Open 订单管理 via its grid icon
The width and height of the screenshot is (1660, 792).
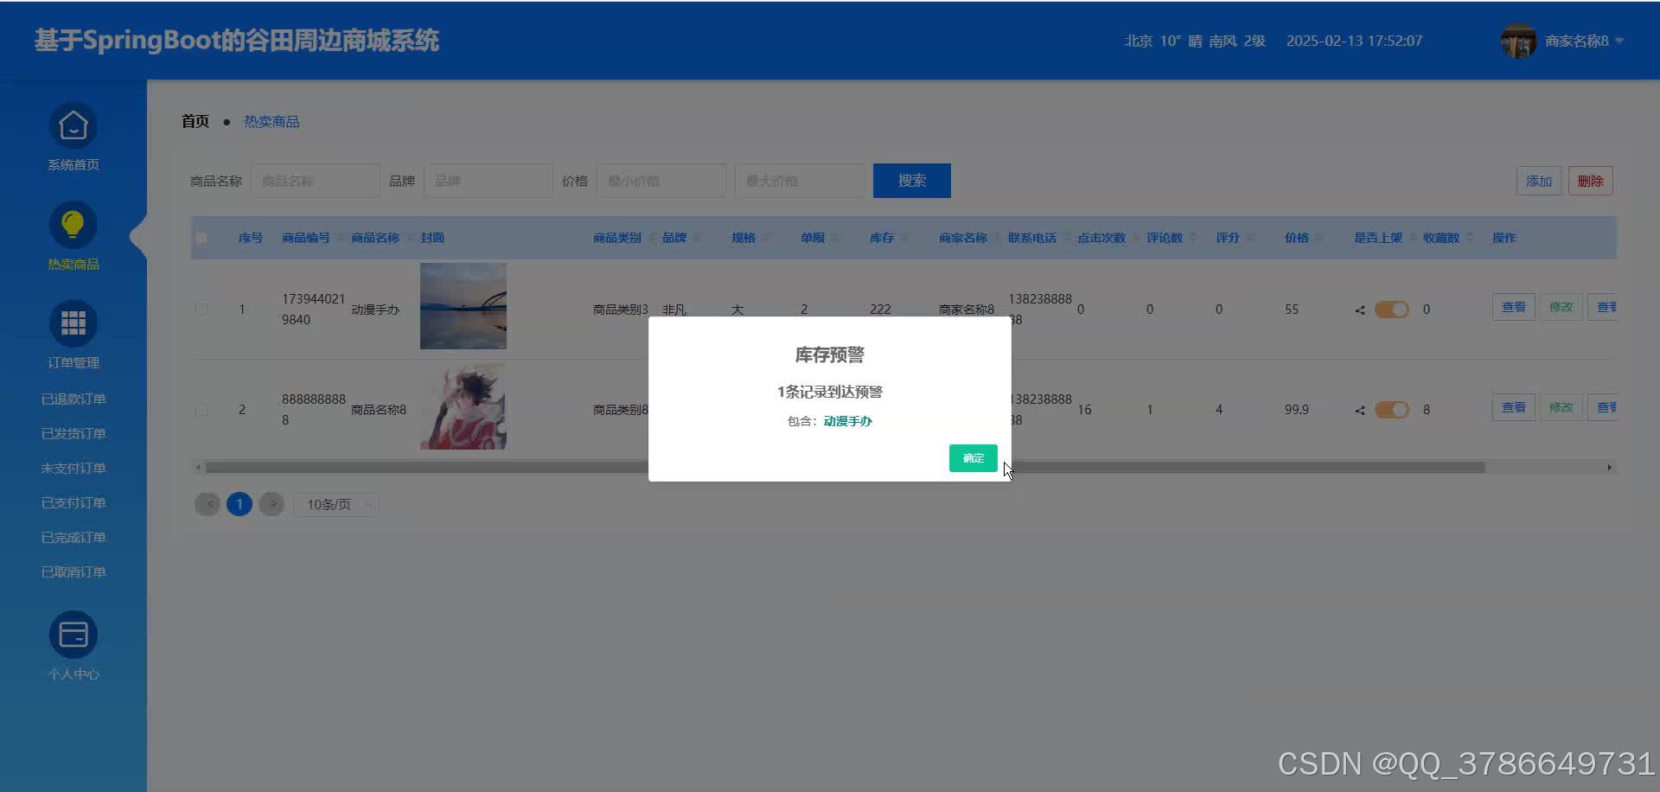pyautogui.click(x=73, y=323)
